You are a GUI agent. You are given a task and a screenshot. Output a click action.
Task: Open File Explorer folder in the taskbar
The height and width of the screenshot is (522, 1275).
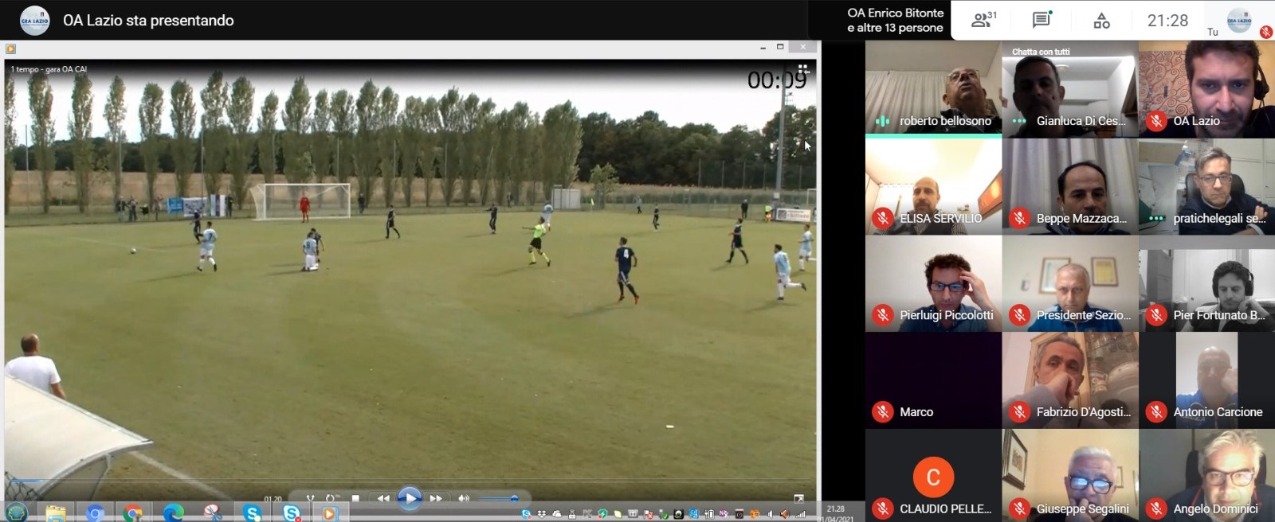[55, 513]
